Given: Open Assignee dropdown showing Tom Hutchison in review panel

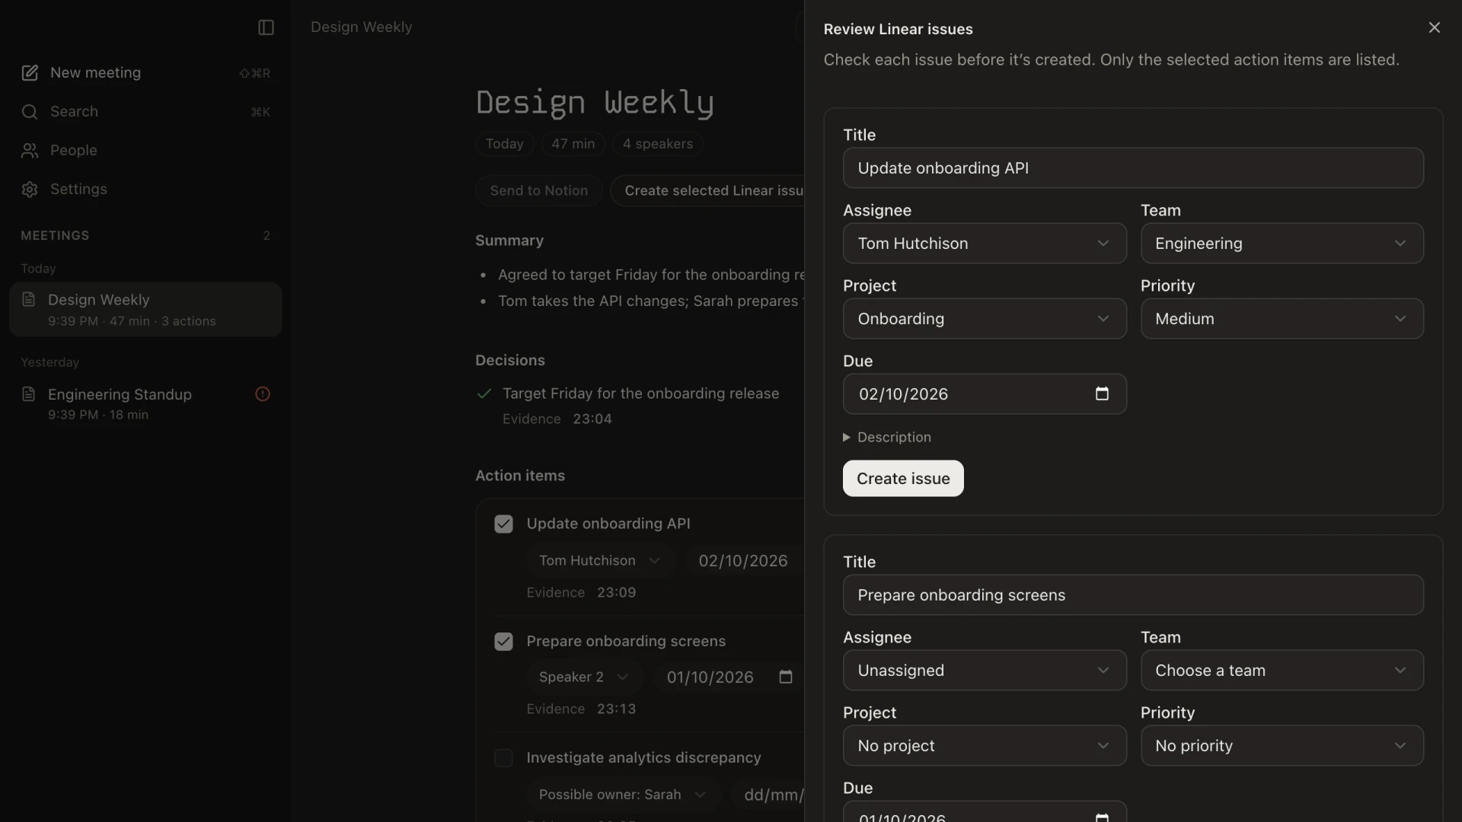Looking at the screenshot, I should [985, 243].
